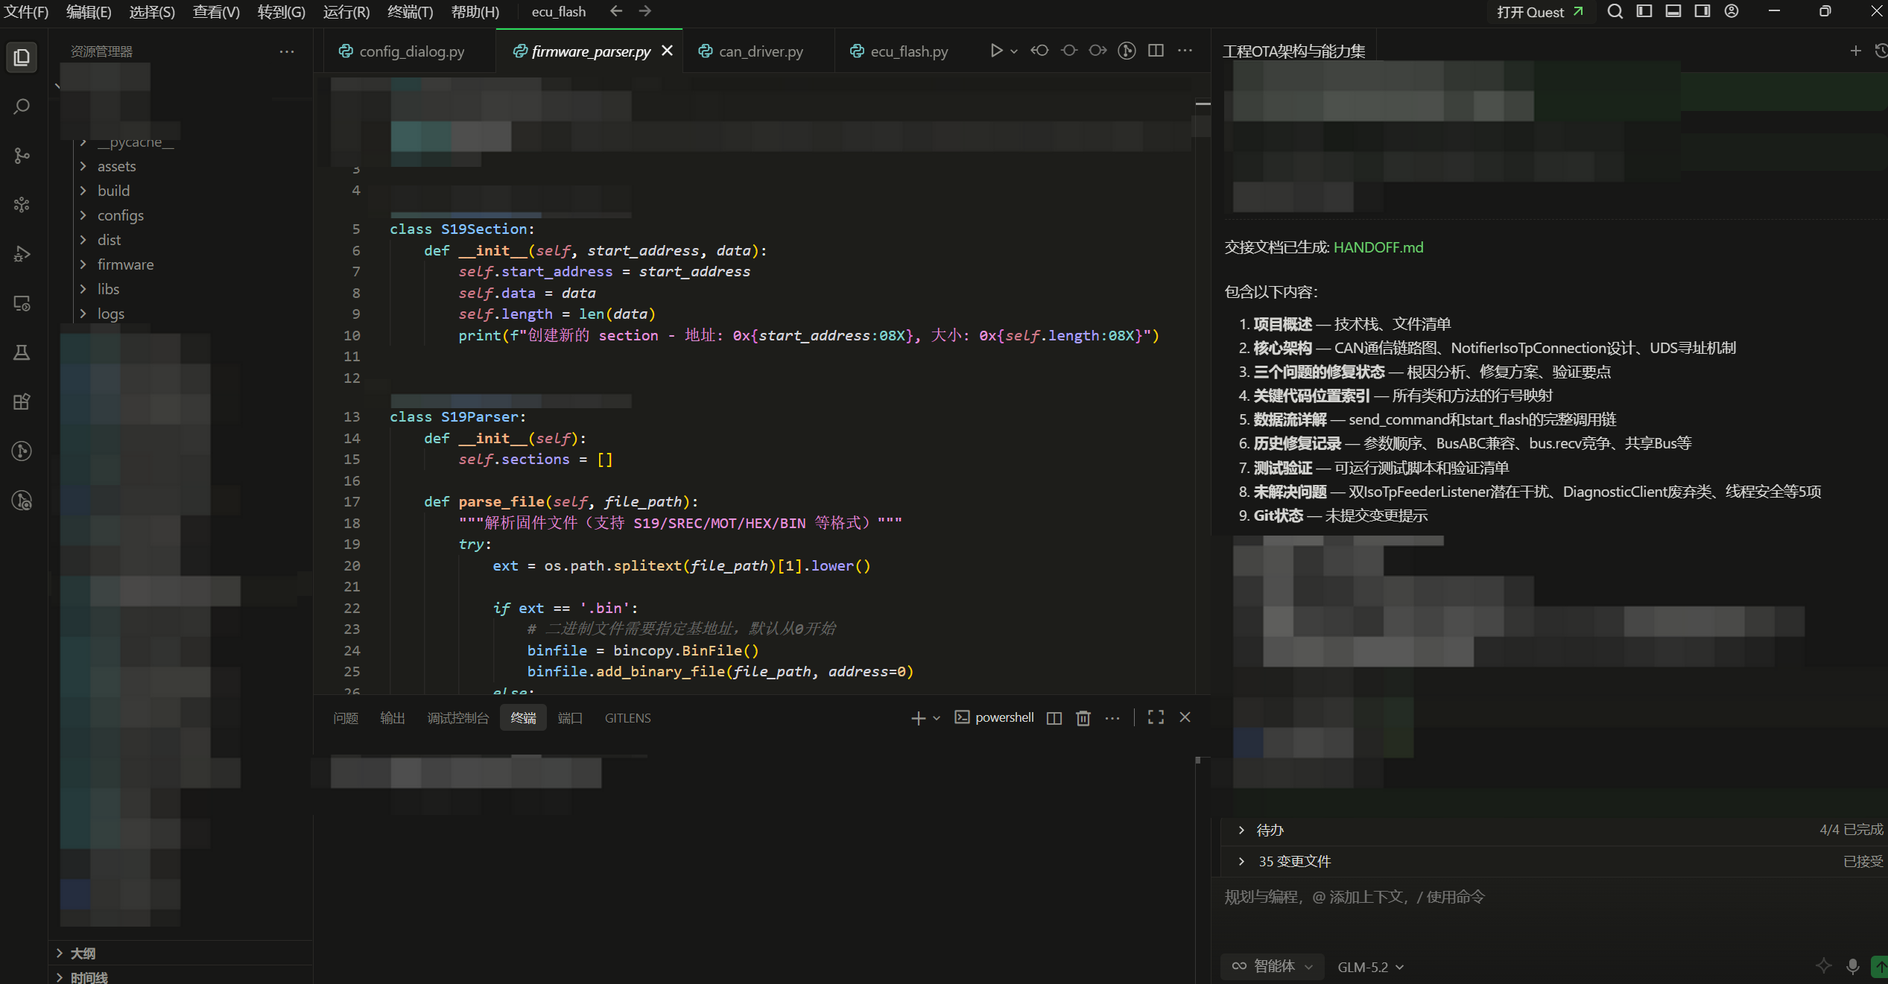Viewport: 1888px width, 984px height.
Task: Open editor more actions ellipsis
Action: [x=1185, y=51]
